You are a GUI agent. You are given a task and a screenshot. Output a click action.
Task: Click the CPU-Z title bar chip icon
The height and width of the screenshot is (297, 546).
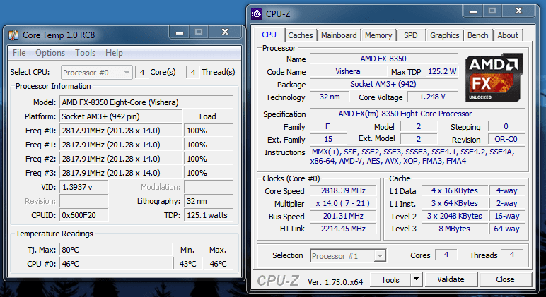(x=257, y=14)
